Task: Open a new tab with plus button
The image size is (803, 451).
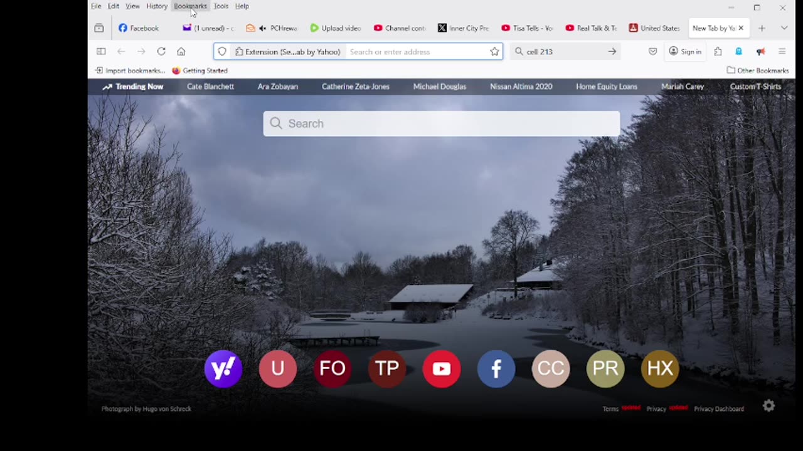Action: pyautogui.click(x=762, y=28)
